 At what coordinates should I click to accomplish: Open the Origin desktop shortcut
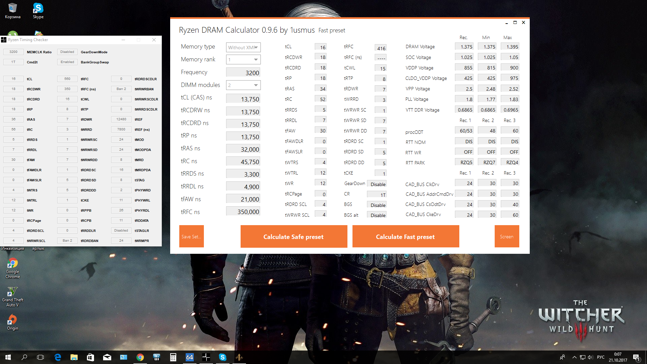click(12, 322)
